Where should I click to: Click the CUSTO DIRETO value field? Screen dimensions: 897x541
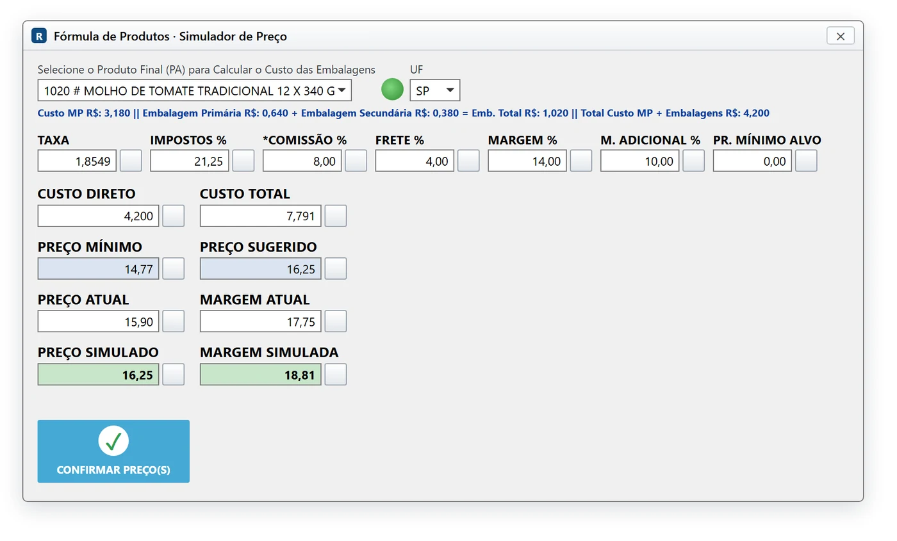98,216
